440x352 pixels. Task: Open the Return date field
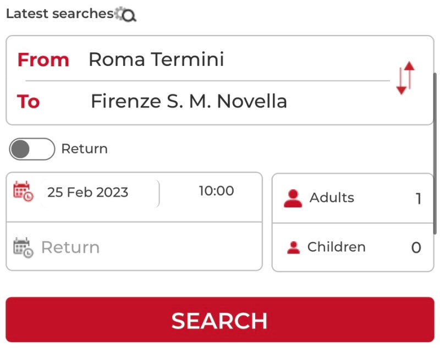point(134,246)
